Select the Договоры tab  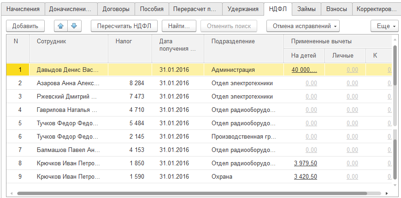[x=116, y=9]
